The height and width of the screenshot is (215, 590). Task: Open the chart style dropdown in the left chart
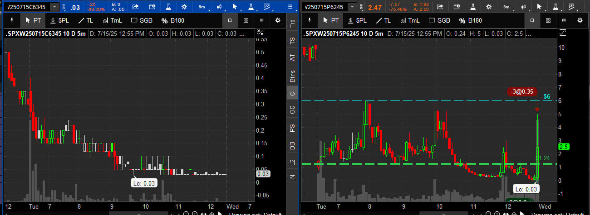point(219,7)
